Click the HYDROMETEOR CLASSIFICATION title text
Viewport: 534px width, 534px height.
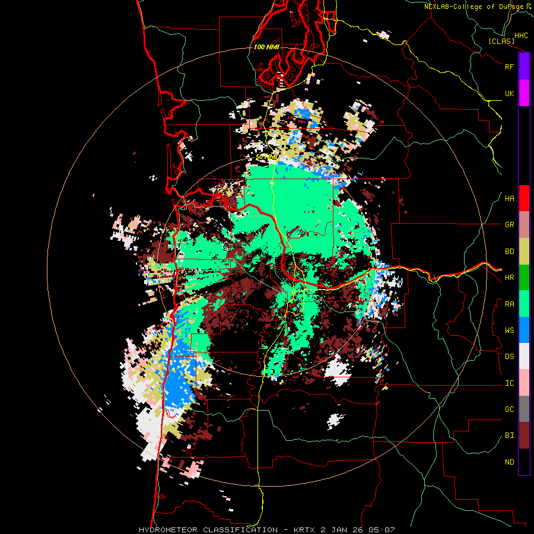click(x=208, y=530)
